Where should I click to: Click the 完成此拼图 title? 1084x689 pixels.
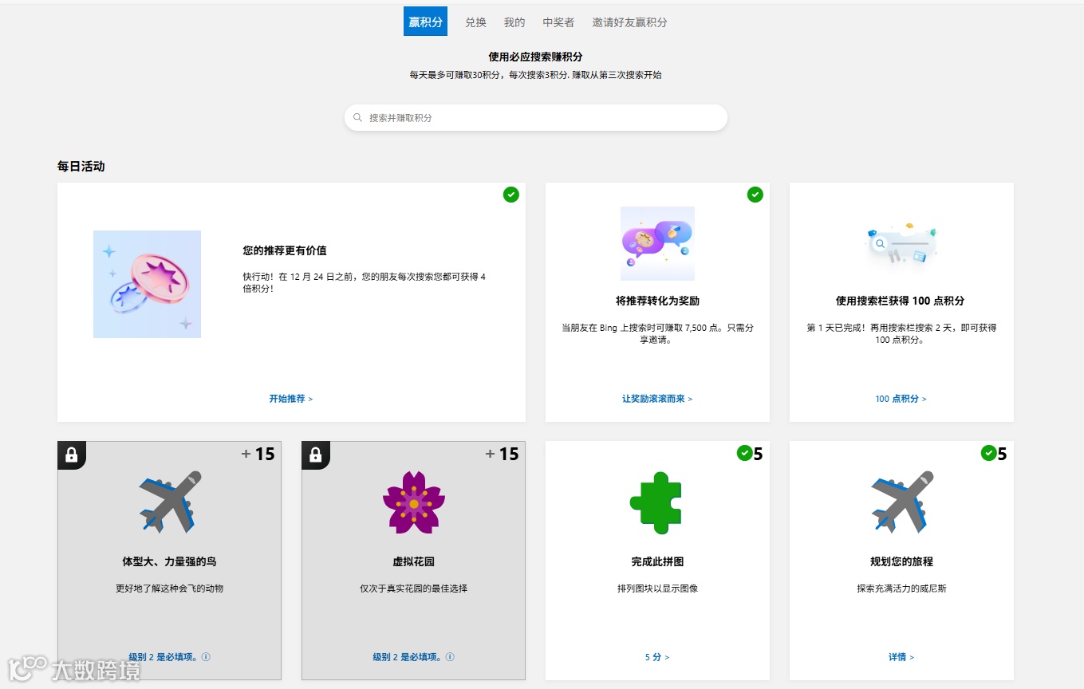coord(657,561)
